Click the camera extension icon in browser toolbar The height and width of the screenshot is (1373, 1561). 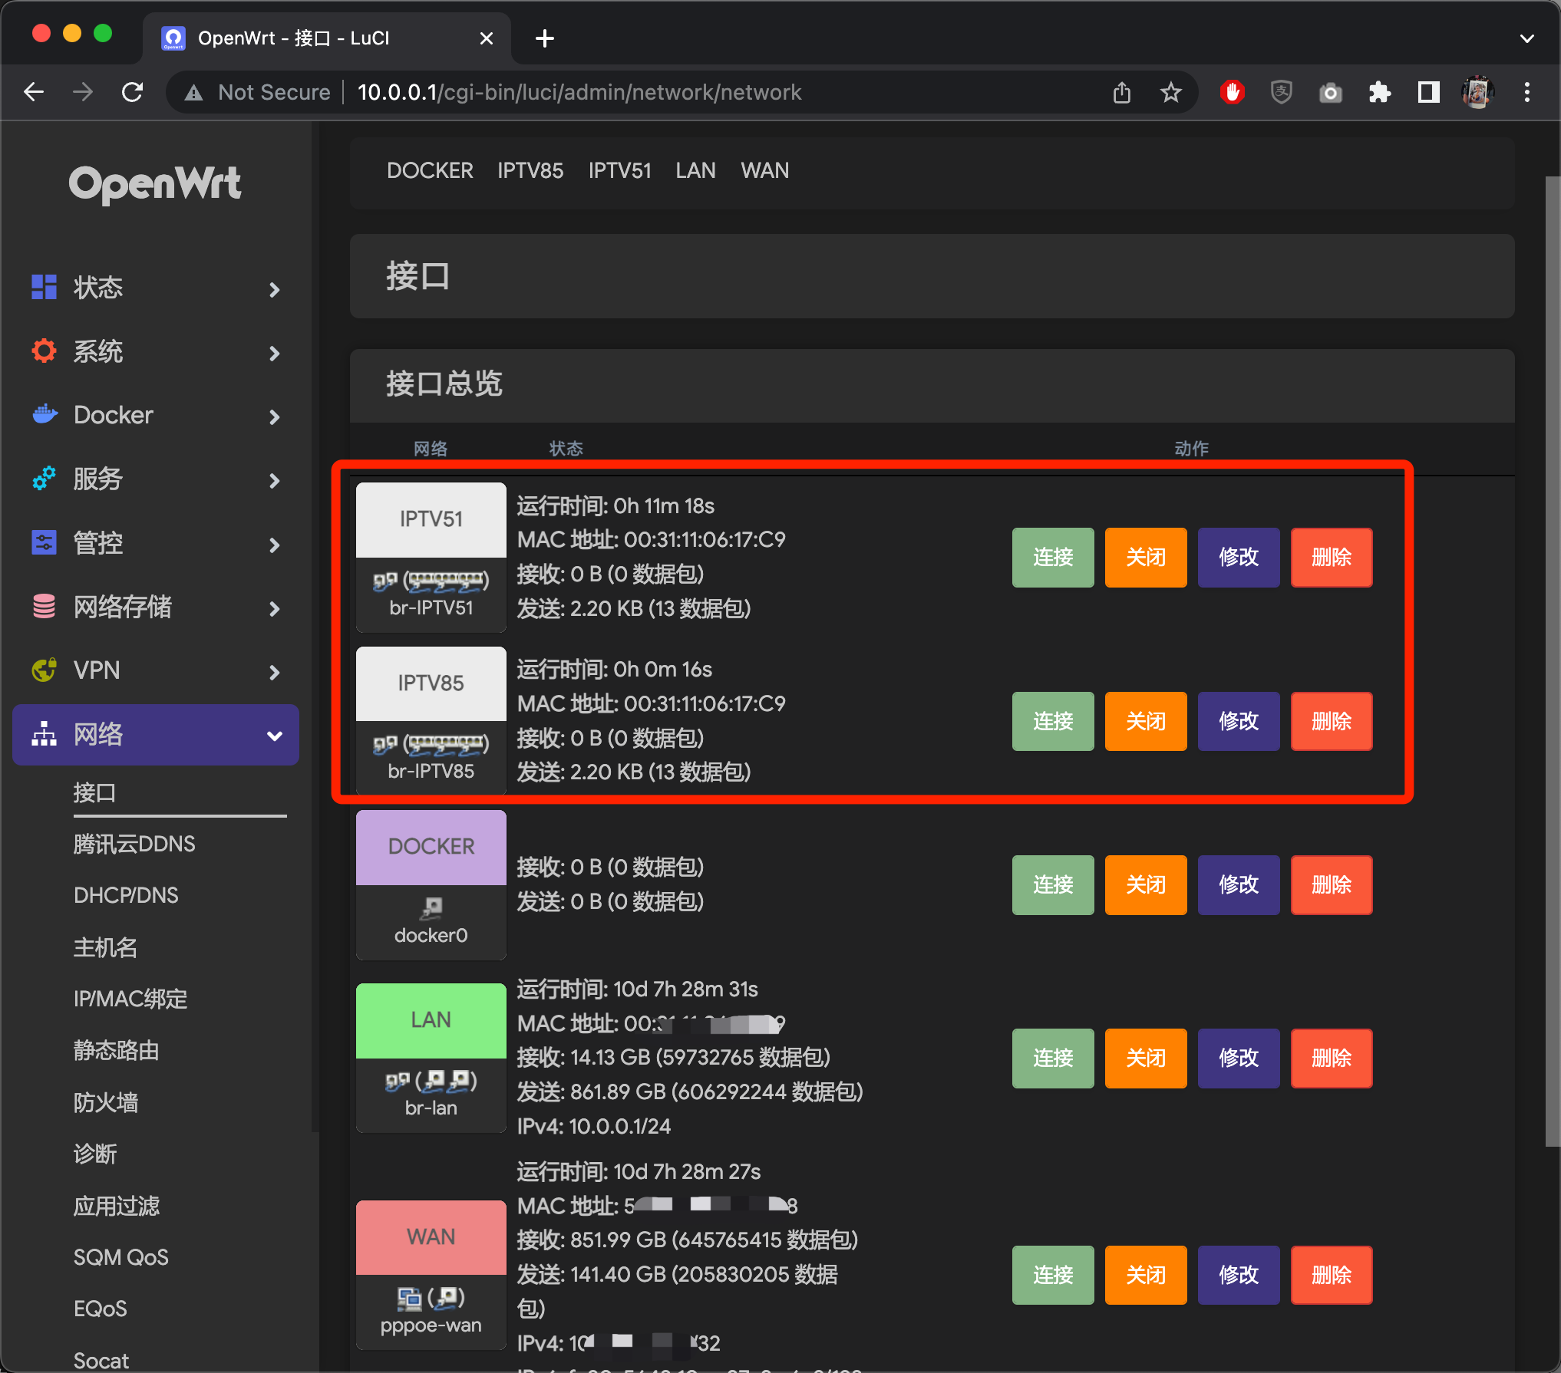click(1331, 92)
